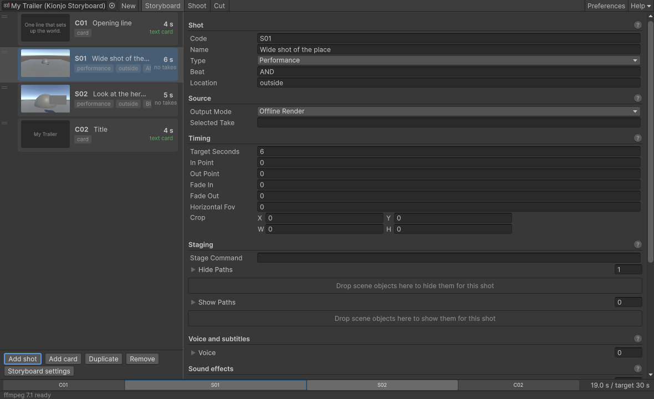The image size is (654, 399).
Task: Click the Name field with Wide shot text
Action: click(x=448, y=50)
